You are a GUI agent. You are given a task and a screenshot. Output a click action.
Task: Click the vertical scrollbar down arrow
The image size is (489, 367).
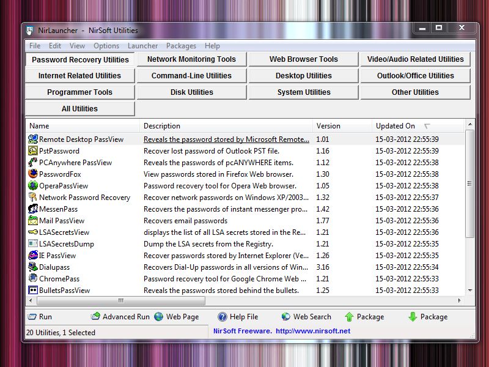470,291
